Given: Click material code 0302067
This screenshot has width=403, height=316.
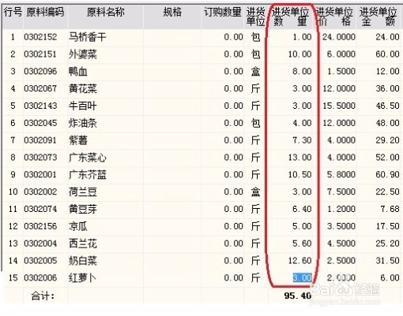Looking at the screenshot, I should [40, 89].
